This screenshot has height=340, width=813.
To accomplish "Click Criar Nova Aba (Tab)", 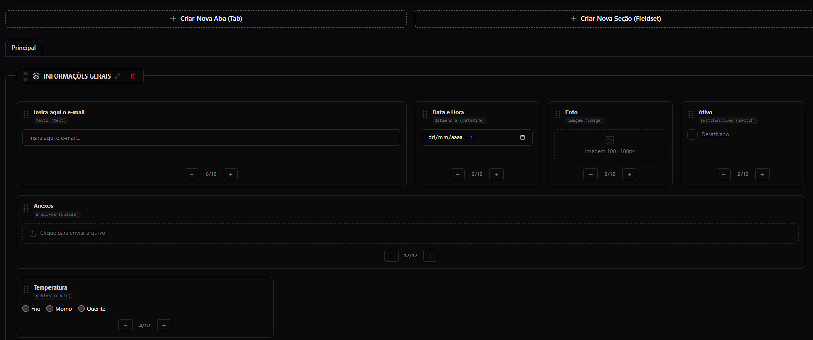I will pos(206,19).
